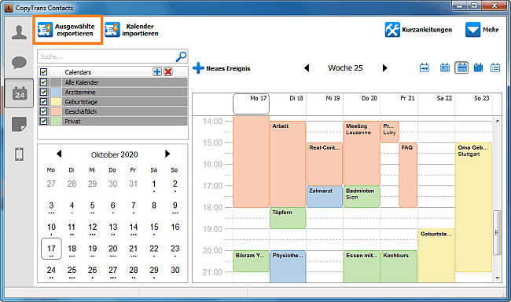The image size is (511, 302).
Task: Add a new calendar with plus icon
Action: [x=157, y=72]
